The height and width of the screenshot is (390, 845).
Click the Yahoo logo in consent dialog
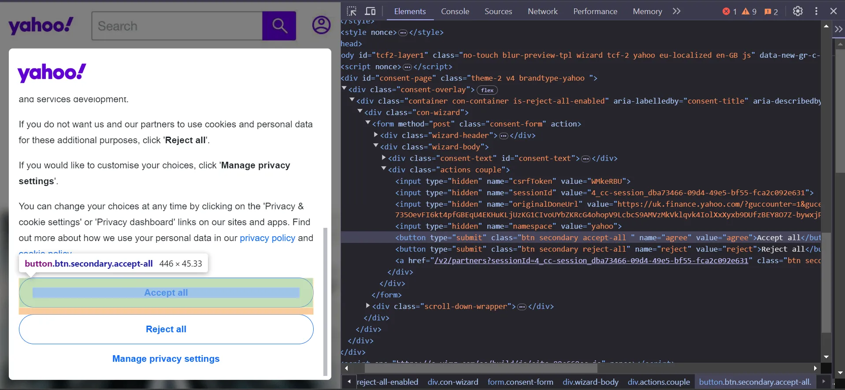tap(52, 73)
